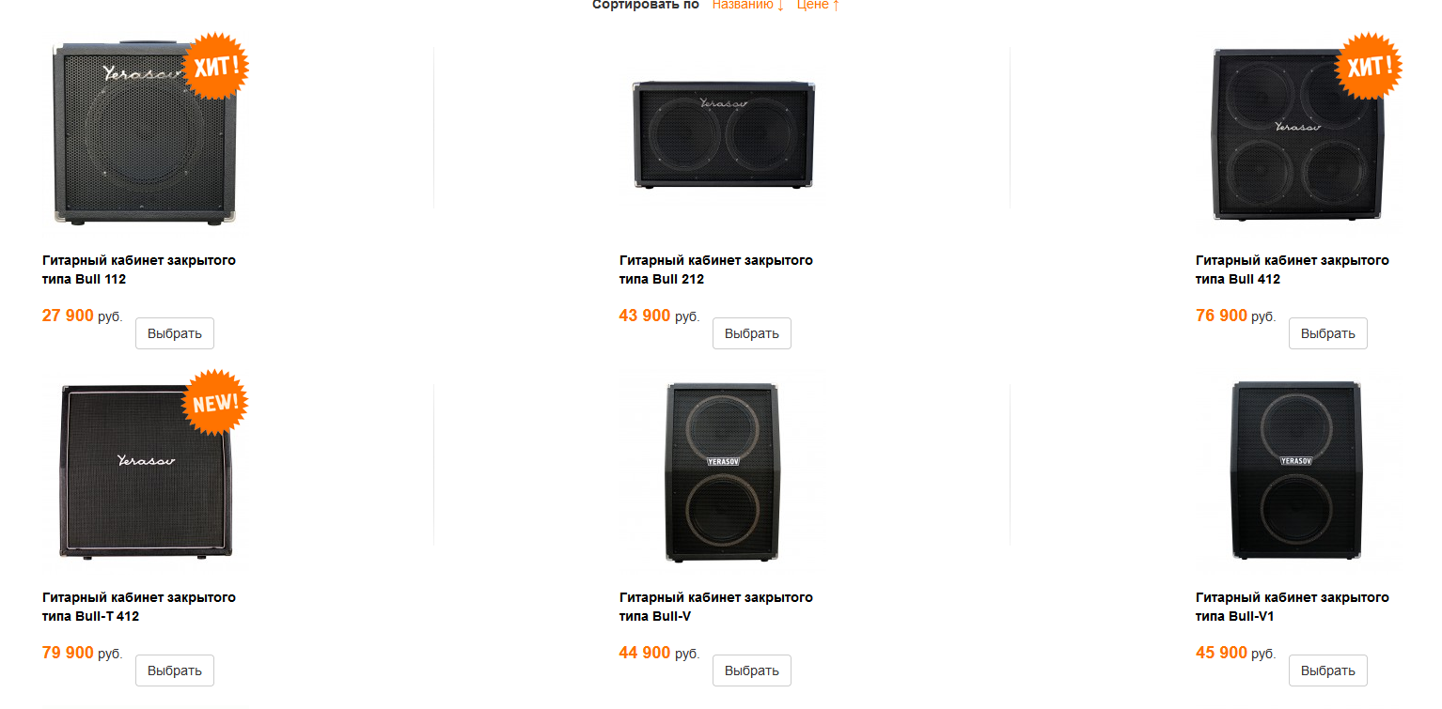Open the Bull-T 412 product title link
The image size is (1442, 709).
139,607
